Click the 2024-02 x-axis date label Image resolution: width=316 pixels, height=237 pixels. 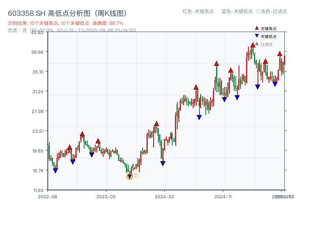point(164,197)
